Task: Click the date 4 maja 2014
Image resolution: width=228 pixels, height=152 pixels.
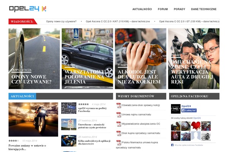Action: (98, 104)
